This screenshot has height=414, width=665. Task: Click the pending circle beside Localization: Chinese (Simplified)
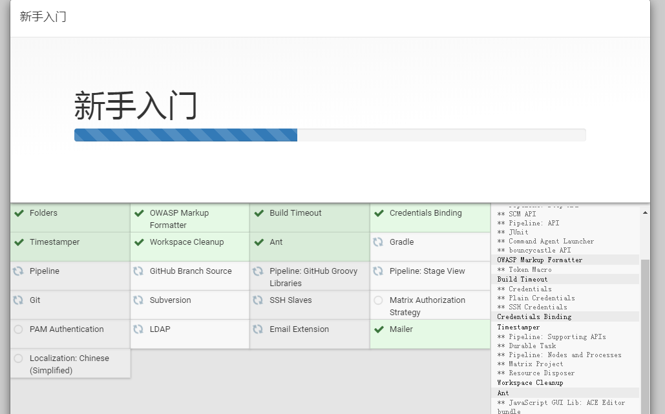pos(18,358)
